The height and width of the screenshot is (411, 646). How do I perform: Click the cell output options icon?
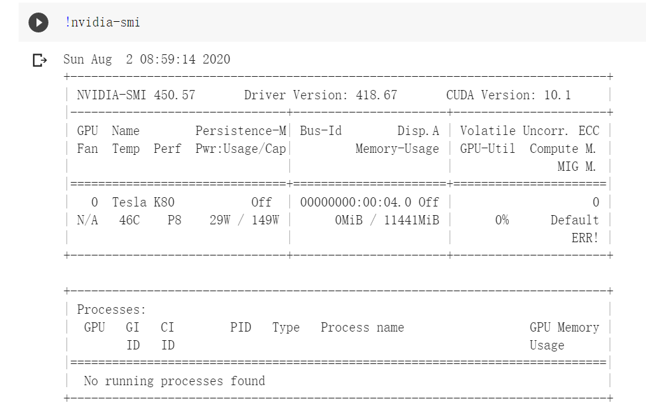(40, 61)
